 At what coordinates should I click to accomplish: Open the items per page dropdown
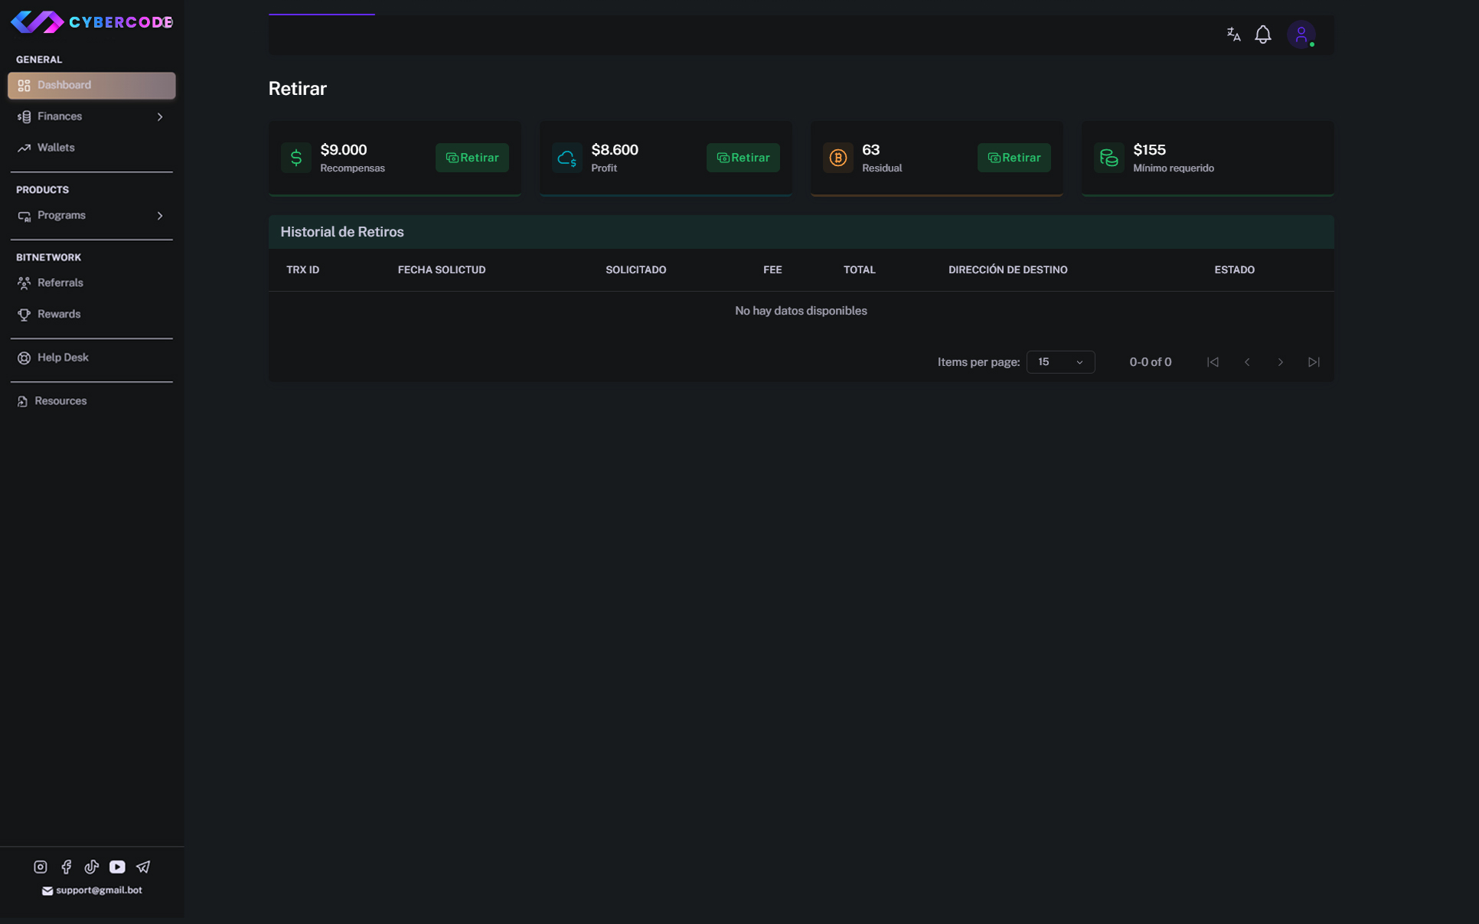click(x=1060, y=362)
